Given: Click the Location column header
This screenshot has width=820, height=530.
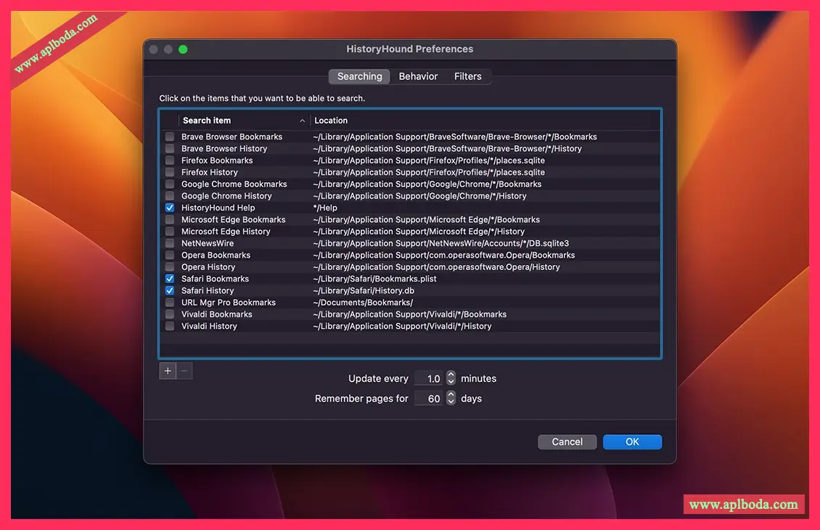Looking at the screenshot, I should pos(485,121).
